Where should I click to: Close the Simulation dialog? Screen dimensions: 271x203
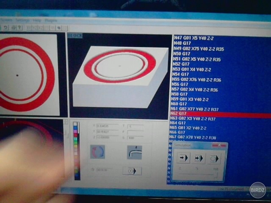pos(219,145)
